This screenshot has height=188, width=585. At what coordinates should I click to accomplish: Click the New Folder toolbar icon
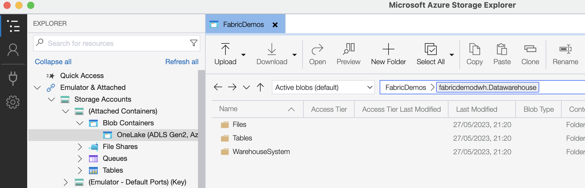(x=388, y=50)
